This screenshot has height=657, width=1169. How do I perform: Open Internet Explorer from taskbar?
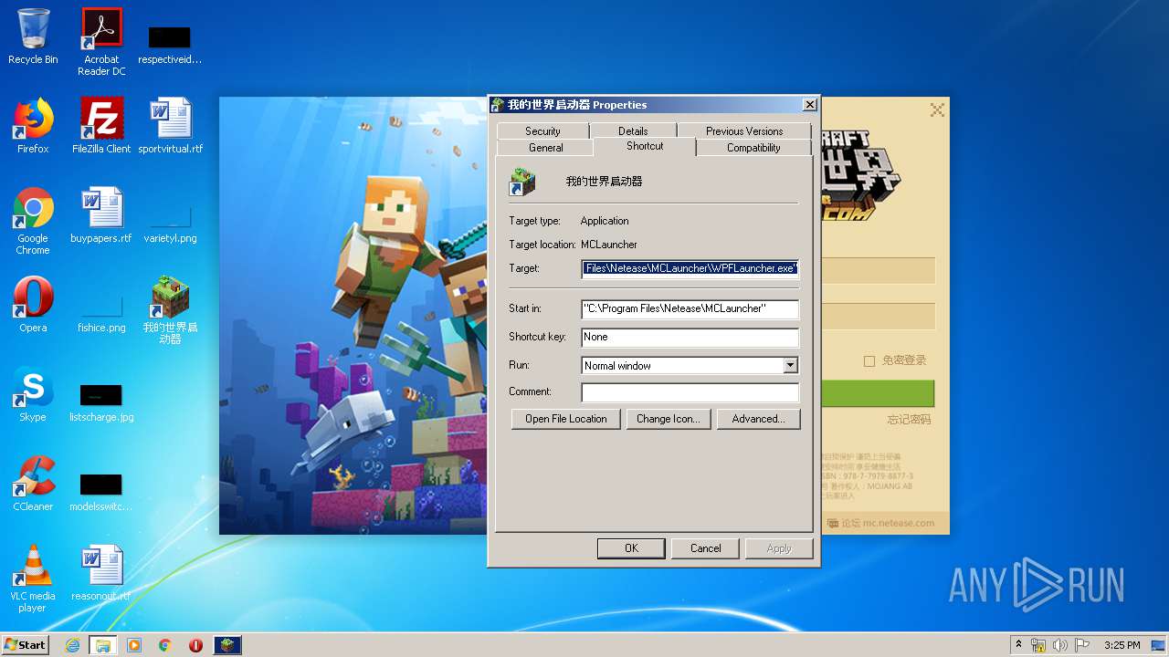point(72,645)
